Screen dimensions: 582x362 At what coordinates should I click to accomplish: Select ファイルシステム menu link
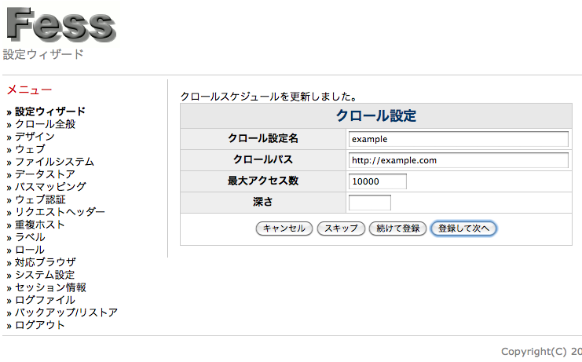[54, 162]
